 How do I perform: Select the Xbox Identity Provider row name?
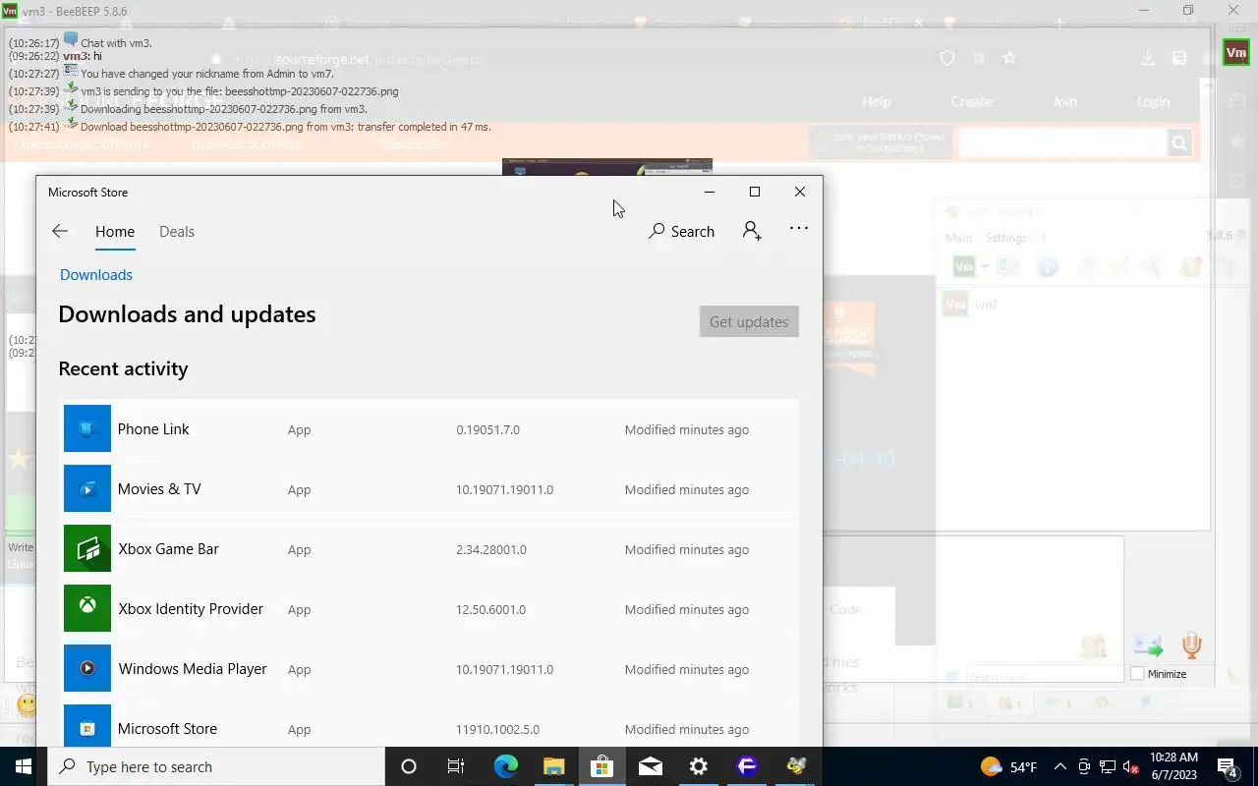191,609
